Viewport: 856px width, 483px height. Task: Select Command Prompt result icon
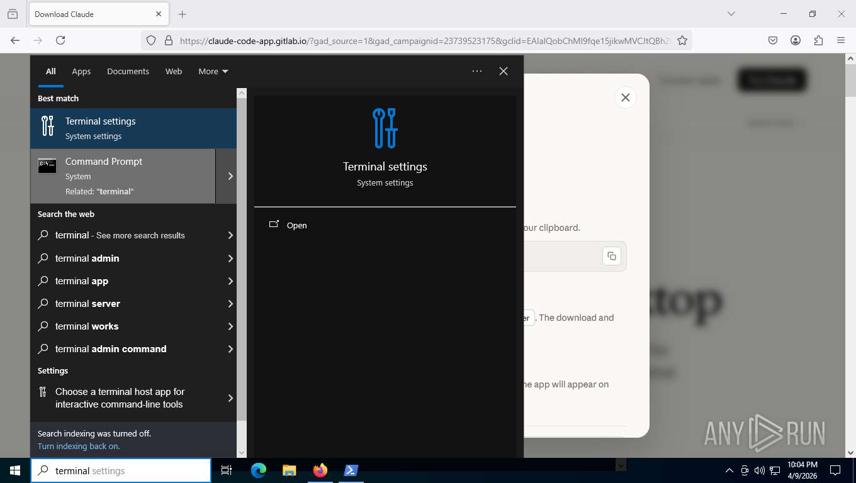[x=47, y=166]
